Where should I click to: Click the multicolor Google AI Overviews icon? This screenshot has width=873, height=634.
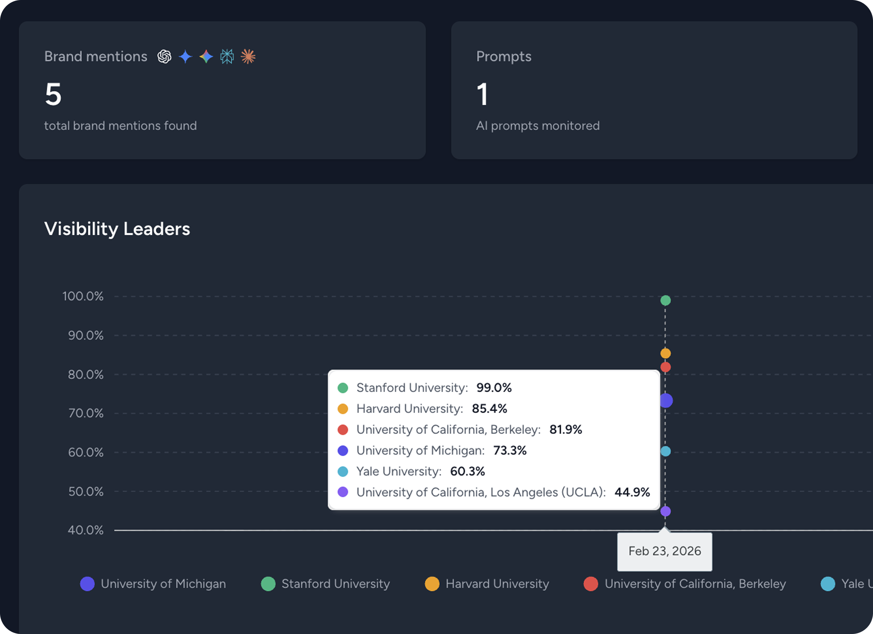click(206, 57)
